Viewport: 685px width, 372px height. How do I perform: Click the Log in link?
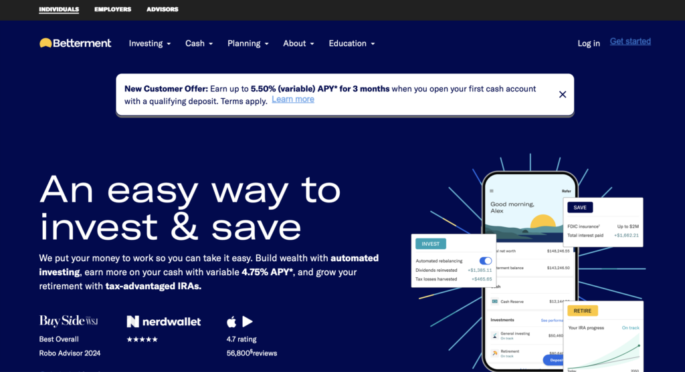pos(589,43)
